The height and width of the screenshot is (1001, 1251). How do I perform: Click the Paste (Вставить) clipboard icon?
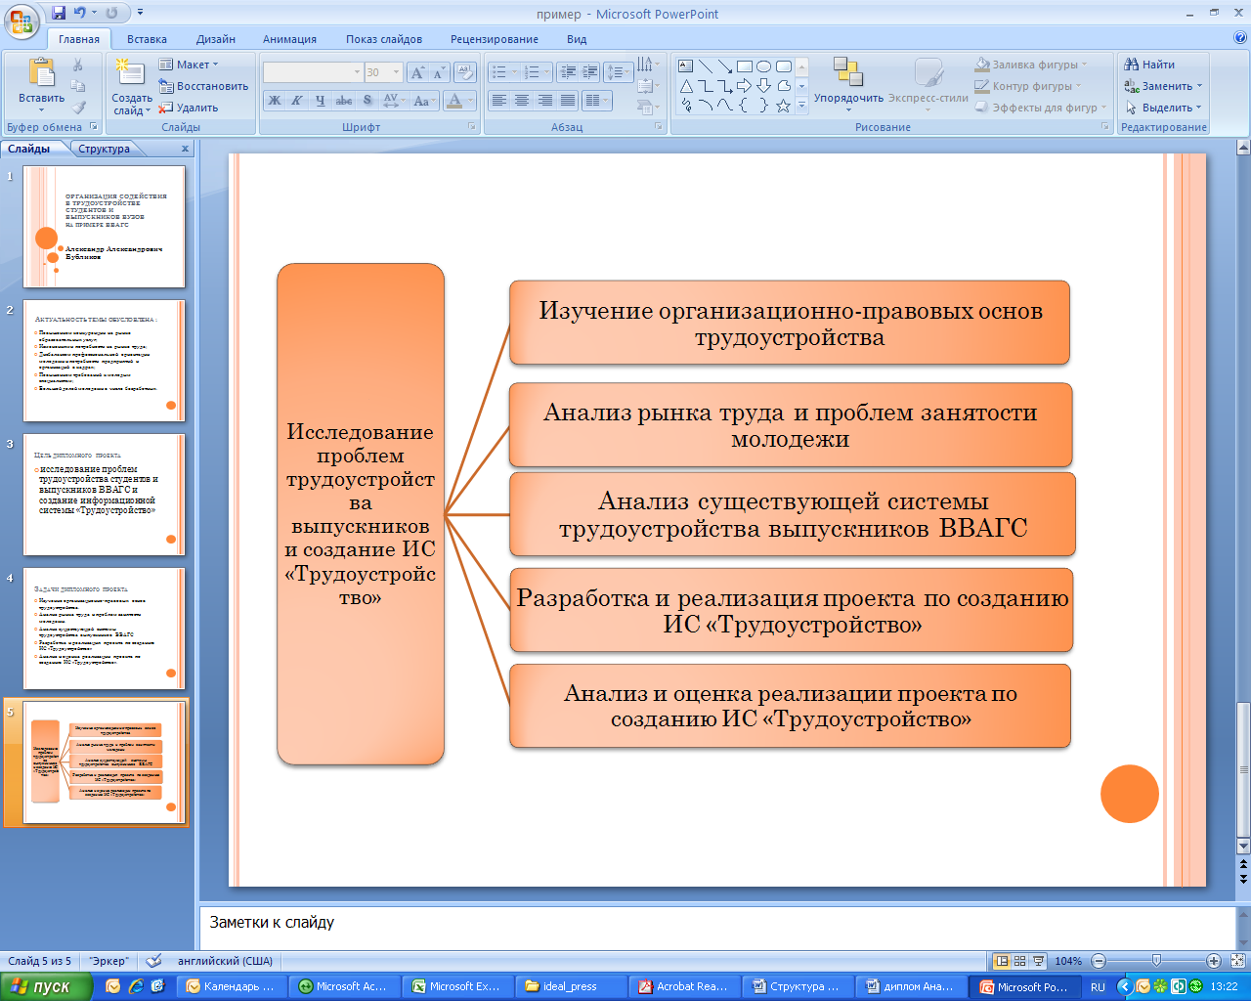click(41, 74)
